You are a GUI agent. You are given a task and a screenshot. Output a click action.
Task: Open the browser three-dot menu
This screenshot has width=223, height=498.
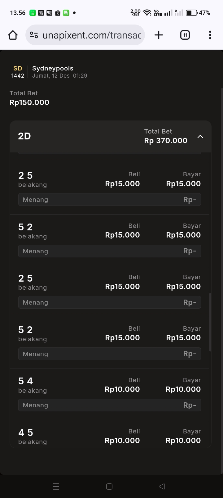[210, 35]
